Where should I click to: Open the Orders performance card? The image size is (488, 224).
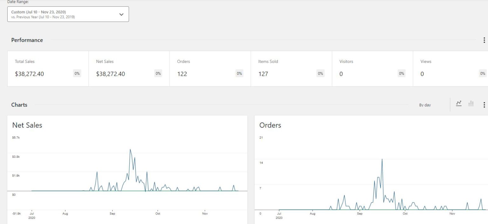pos(210,69)
